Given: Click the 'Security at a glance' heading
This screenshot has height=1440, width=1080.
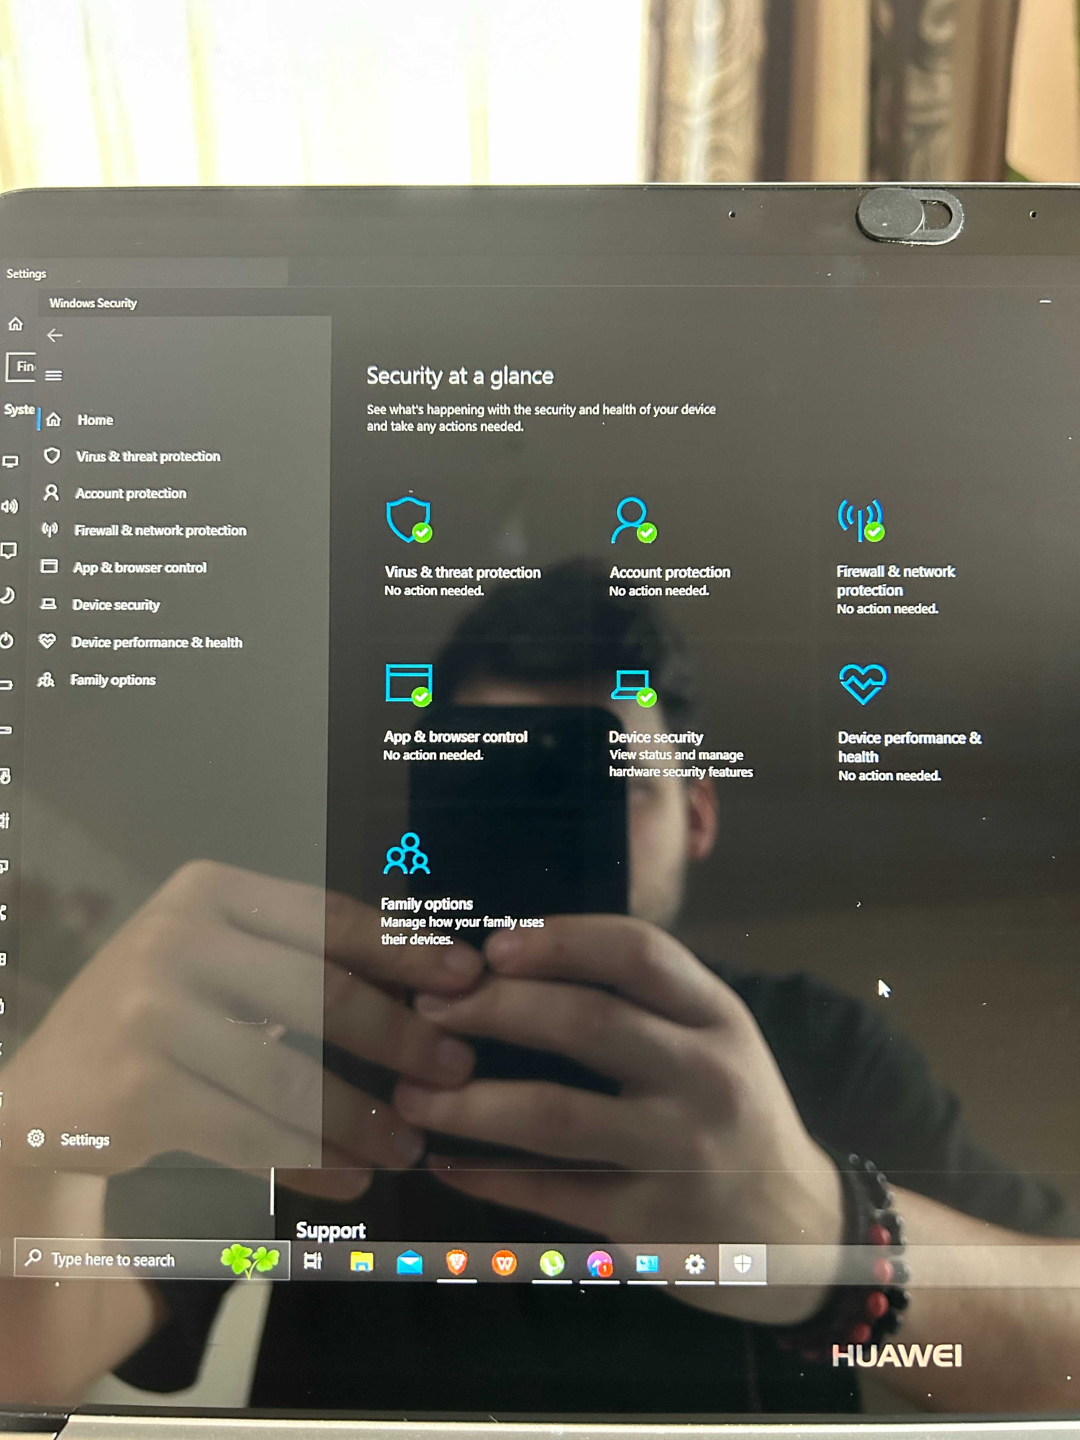Looking at the screenshot, I should (x=460, y=376).
